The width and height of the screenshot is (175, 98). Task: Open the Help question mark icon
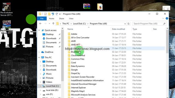167,19
